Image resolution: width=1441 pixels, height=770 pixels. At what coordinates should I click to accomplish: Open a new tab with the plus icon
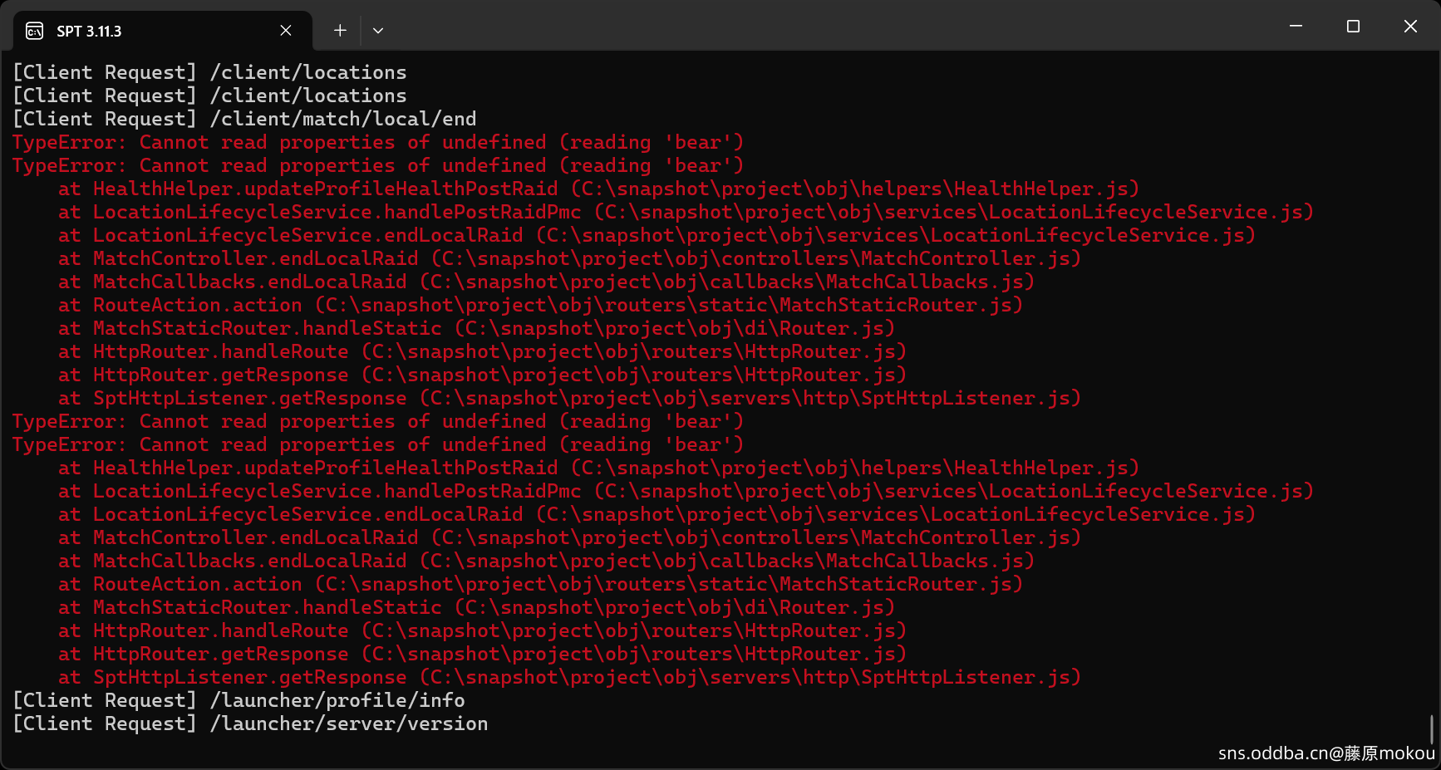click(340, 31)
